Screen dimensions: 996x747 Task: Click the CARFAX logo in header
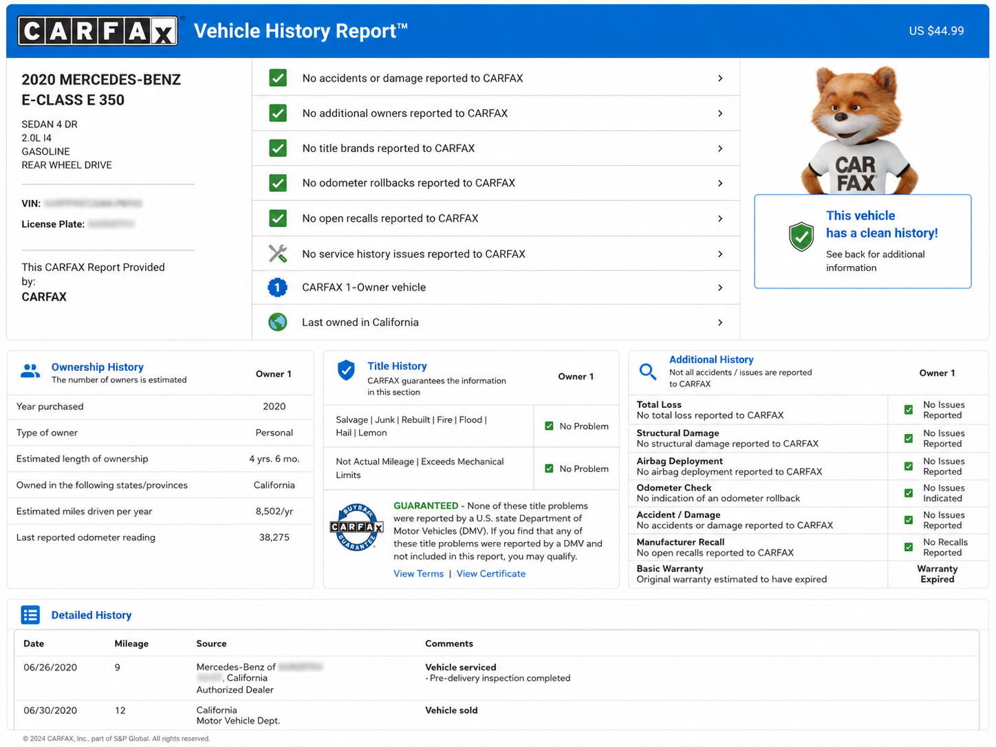(98, 31)
